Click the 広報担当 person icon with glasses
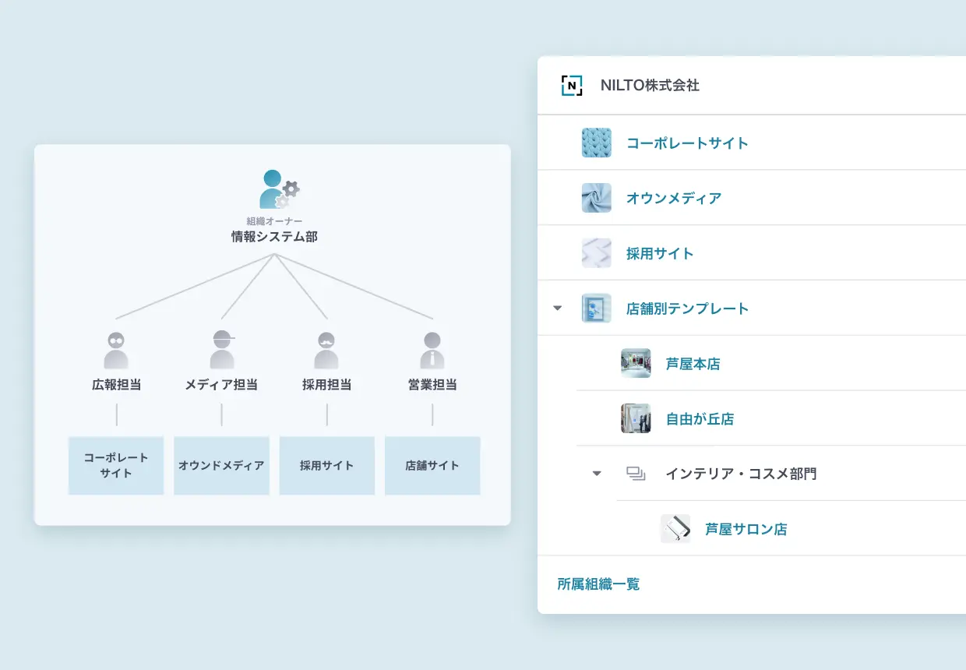This screenshot has width=966, height=670. pyautogui.click(x=116, y=351)
